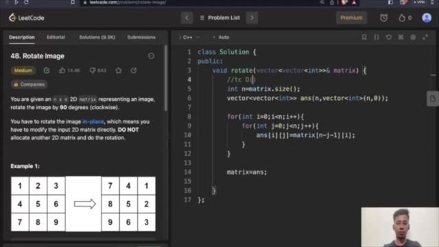This screenshot has height=247, width=439.
Task: Expand the Companies tag
Action: pos(29,84)
